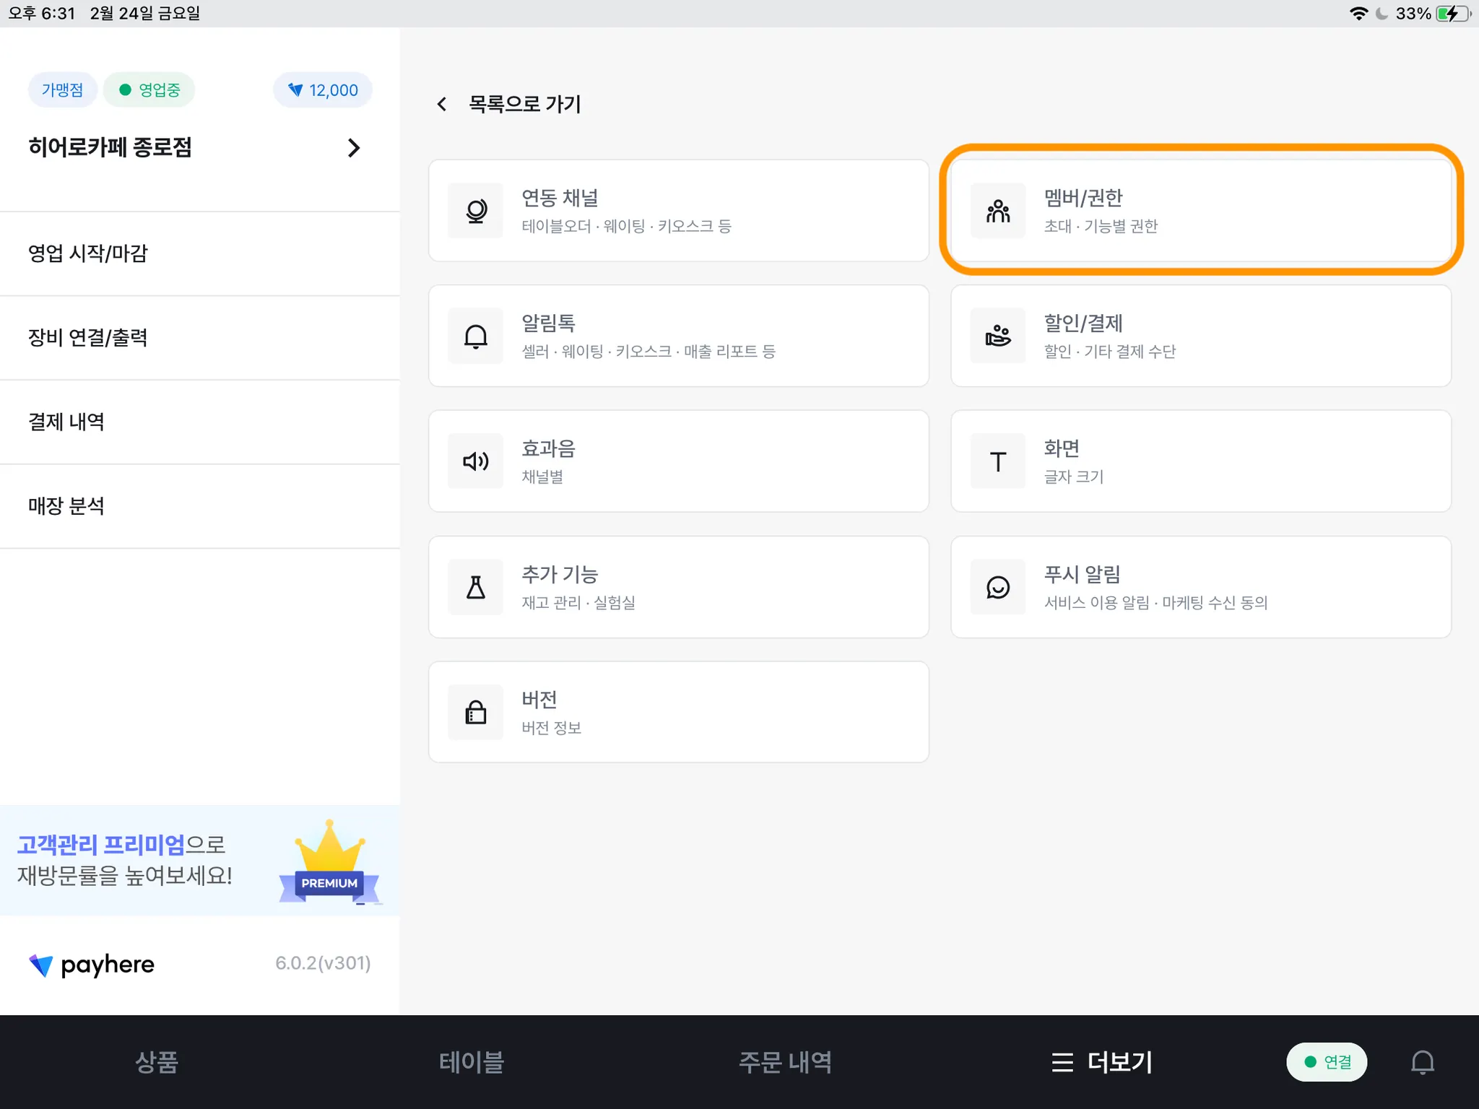Expand store details via 히어로카페 종로점 chevron
This screenshot has width=1479, height=1109.
point(353,148)
